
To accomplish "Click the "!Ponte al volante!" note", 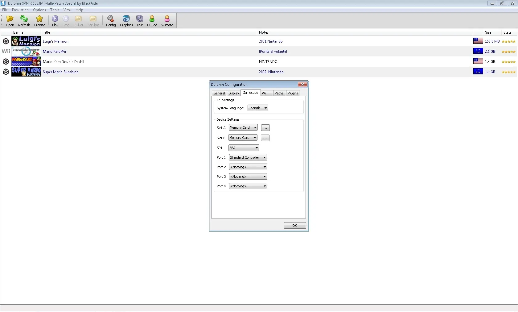I will click(x=273, y=52).
